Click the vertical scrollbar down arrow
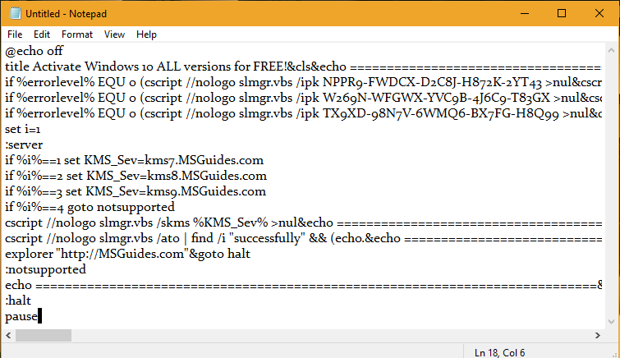620x358 pixels. [x=611, y=322]
